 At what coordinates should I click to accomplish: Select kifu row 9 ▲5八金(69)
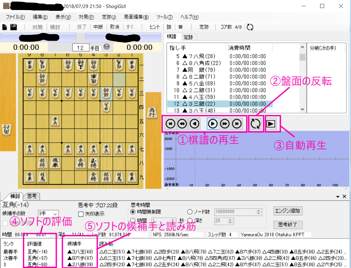pos(220,83)
